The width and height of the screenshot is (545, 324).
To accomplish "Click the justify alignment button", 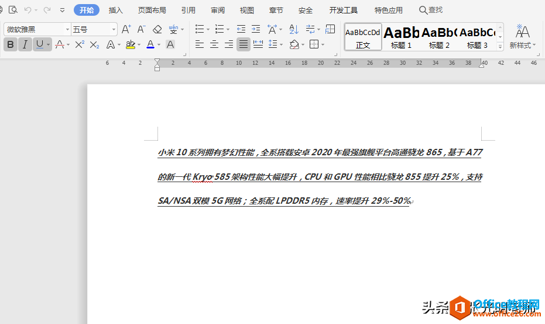I will [244, 44].
